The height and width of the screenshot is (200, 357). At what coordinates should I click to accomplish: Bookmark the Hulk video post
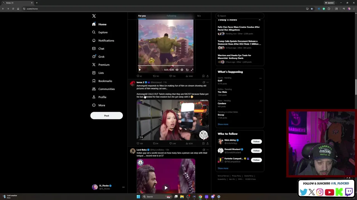(203, 76)
